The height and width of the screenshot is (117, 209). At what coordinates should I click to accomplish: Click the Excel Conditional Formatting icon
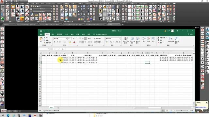(x=126, y=39)
